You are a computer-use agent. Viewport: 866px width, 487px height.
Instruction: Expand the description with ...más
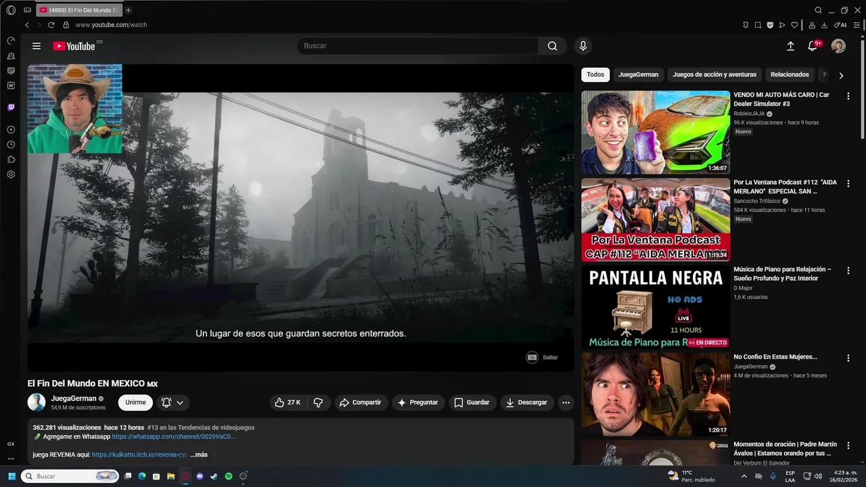coord(199,455)
